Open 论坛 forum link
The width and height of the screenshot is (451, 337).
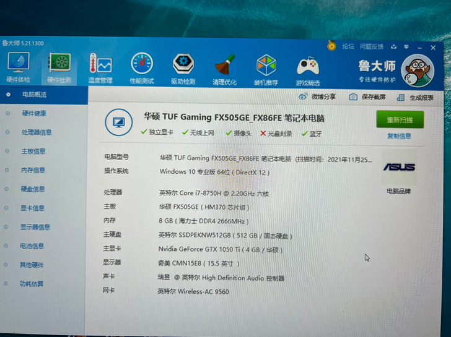(x=348, y=46)
